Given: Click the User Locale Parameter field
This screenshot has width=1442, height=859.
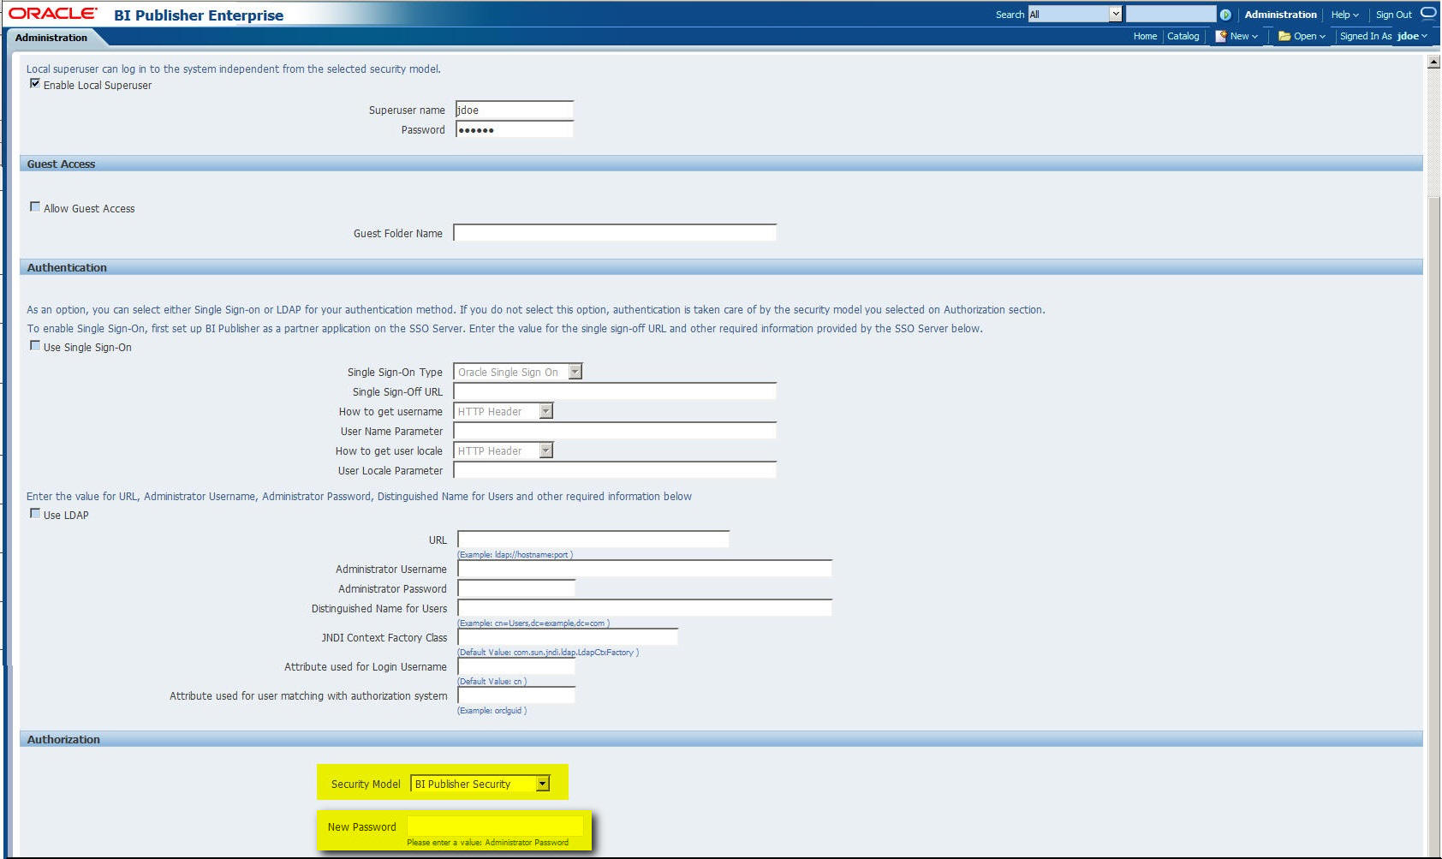Looking at the screenshot, I should [615, 470].
